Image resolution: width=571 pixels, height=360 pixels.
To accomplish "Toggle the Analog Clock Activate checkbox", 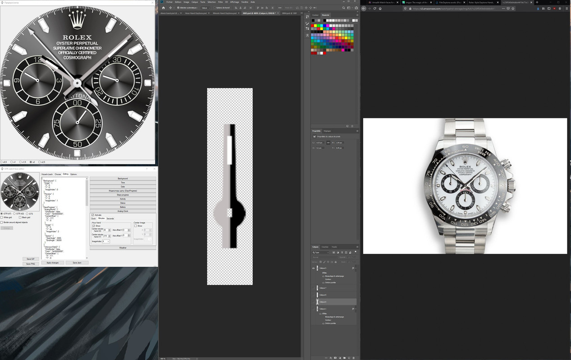I will 93,215.
